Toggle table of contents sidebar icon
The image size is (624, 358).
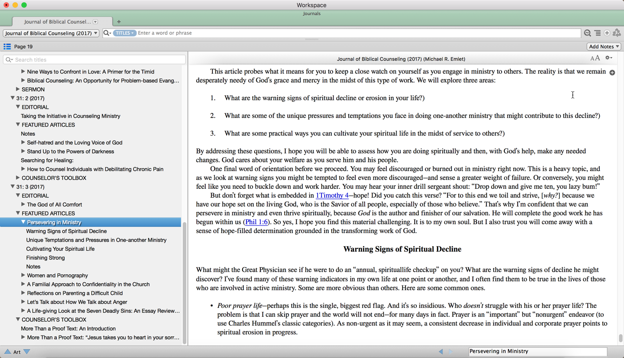point(7,47)
